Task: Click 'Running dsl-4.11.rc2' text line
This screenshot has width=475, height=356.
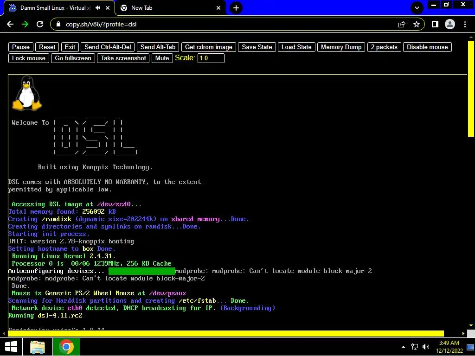Action: [45, 315]
